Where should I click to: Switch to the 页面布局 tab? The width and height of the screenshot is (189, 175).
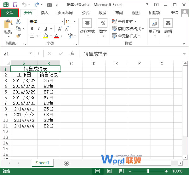coord(65,13)
